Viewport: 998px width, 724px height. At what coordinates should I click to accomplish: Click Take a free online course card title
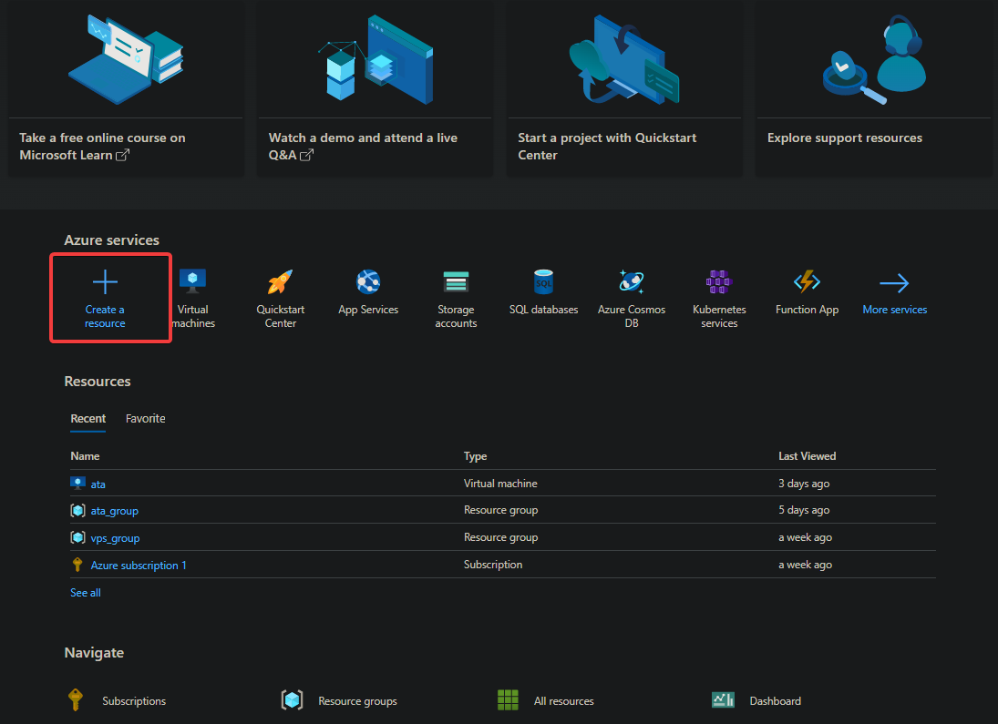tap(102, 147)
